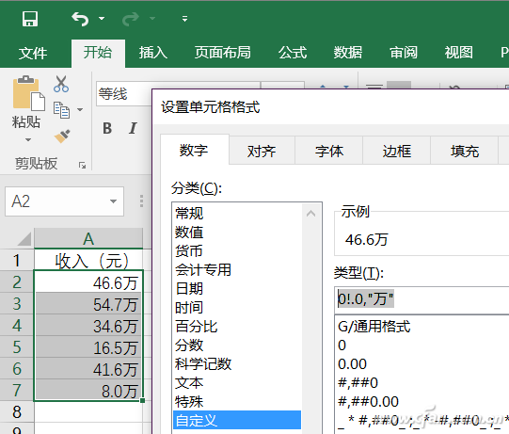Open the Name Box dropdown for A2
Image resolution: width=509 pixels, height=434 pixels.
(x=113, y=201)
